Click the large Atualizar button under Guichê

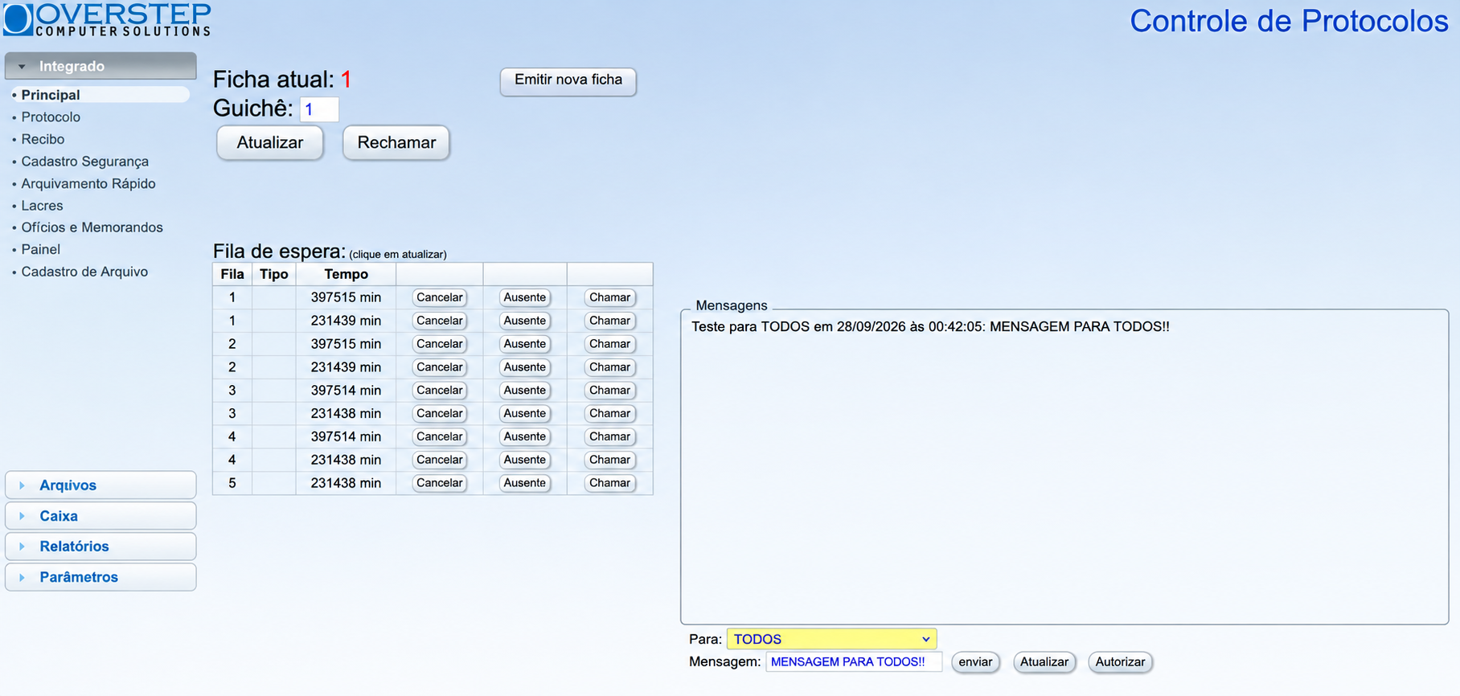[270, 143]
